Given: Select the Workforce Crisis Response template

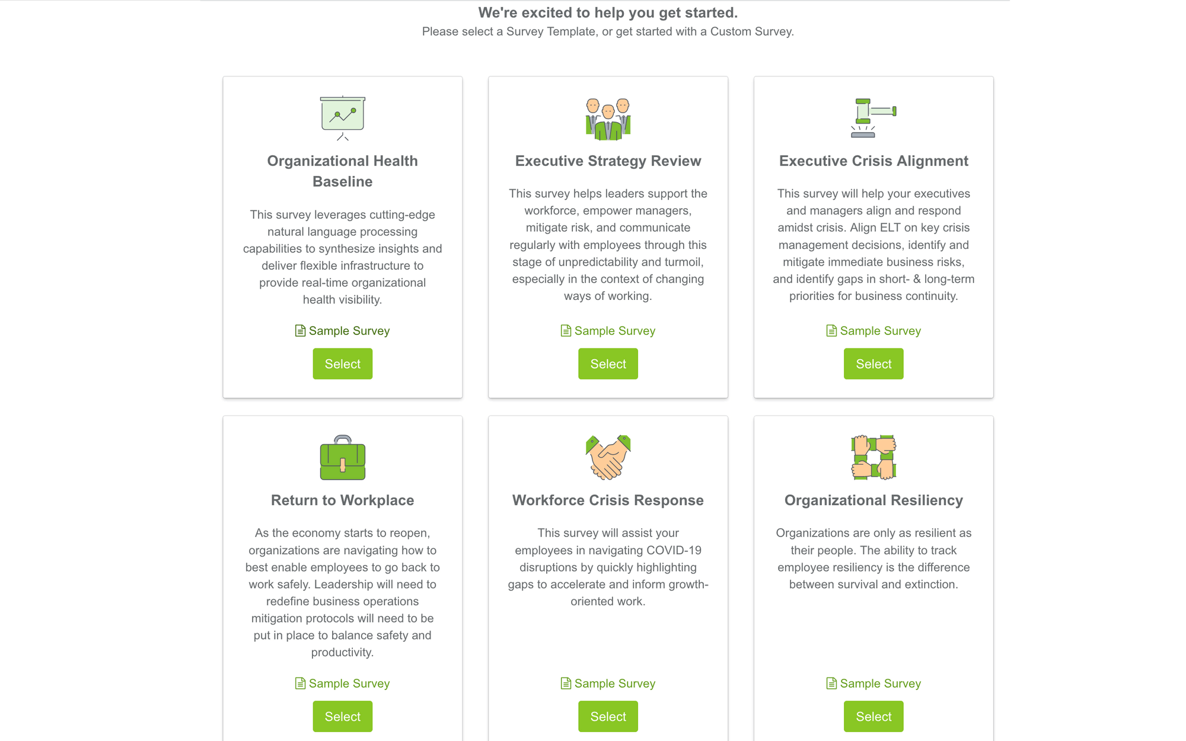Looking at the screenshot, I should (608, 716).
